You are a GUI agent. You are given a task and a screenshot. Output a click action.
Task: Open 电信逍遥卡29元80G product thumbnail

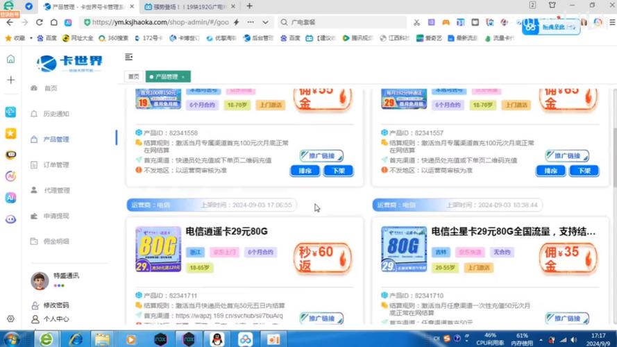pyautogui.click(x=158, y=249)
